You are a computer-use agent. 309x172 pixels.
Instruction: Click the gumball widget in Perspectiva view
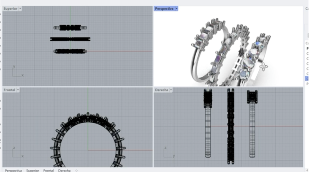tap(263, 67)
